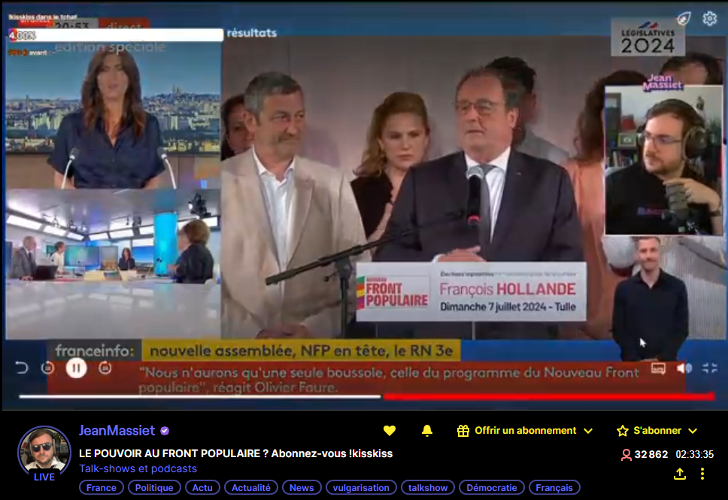728x500 pixels.
Task: Expand the Offrir un abonnement dropdown
Action: (588, 431)
